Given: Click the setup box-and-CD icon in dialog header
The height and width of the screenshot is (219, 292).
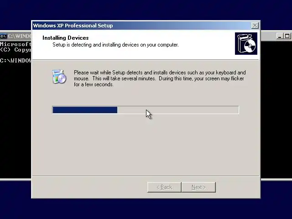Looking at the screenshot, I should coord(246,44).
